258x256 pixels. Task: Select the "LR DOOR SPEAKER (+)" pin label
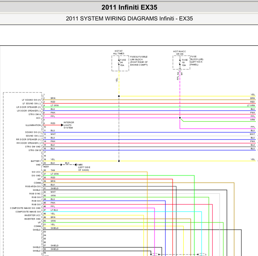[28, 107]
